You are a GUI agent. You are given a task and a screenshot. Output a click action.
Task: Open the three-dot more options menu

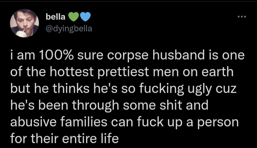pos(242,16)
